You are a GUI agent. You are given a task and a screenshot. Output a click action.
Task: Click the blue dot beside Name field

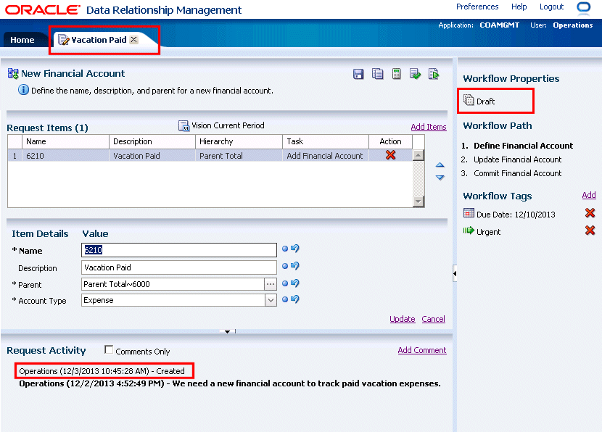tap(285, 249)
